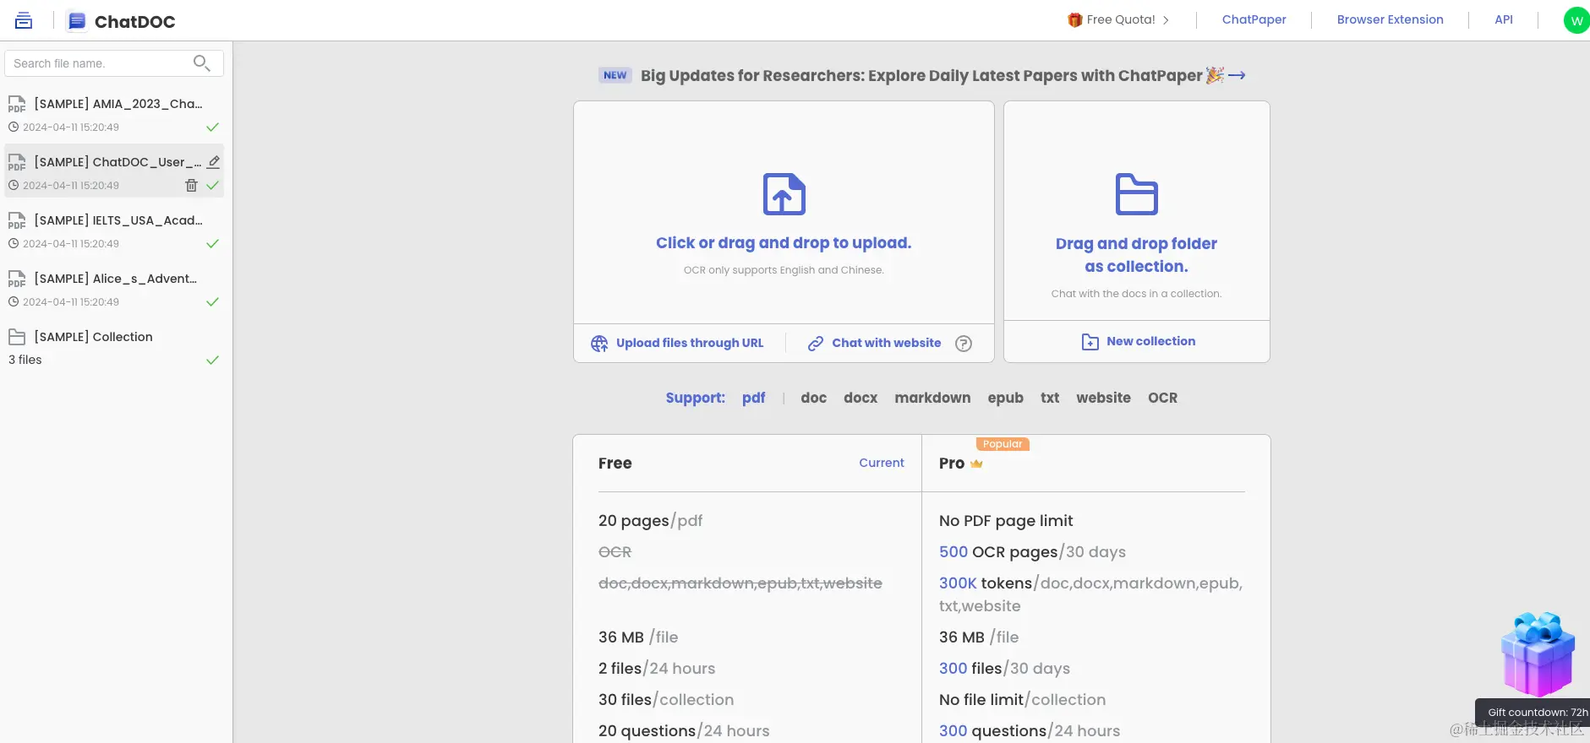
Task: Click "30 files/collection" in Free plan
Action: pyautogui.click(x=666, y=700)
